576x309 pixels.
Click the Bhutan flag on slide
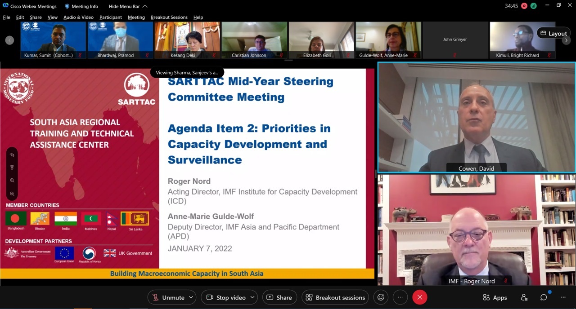40,219
